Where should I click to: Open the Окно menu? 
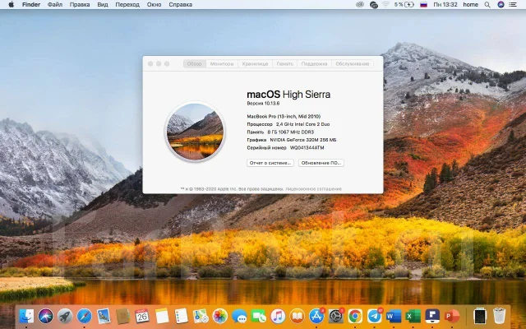coord(154,5)
